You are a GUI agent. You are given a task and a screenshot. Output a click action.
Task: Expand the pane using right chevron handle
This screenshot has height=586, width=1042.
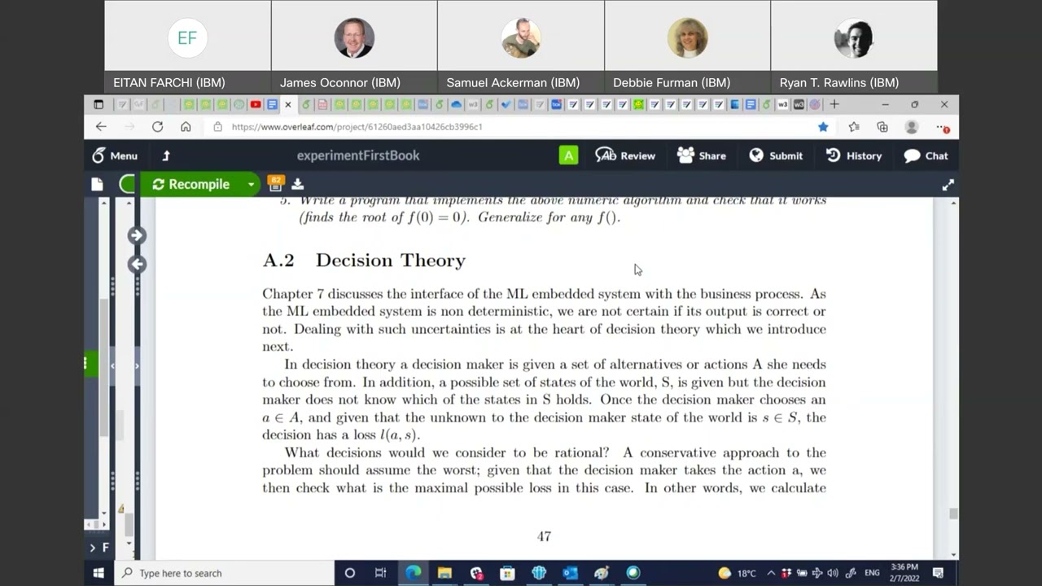click(136, 365)
